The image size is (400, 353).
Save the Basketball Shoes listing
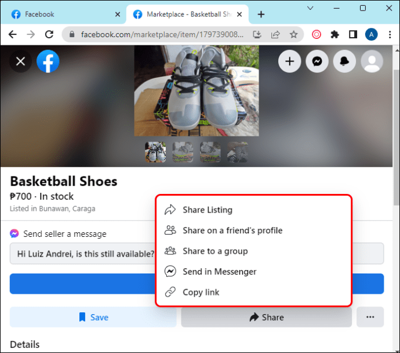click(93, 317)
